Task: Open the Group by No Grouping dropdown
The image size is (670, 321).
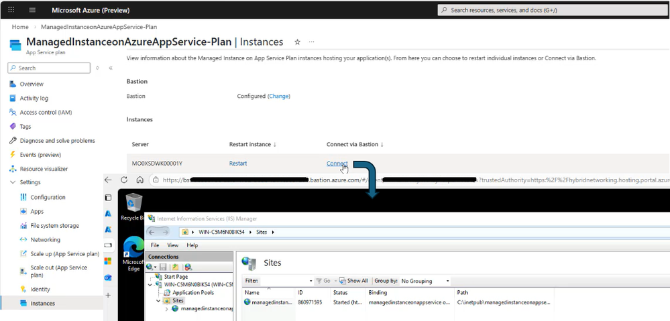Action: tap(425, 281)
